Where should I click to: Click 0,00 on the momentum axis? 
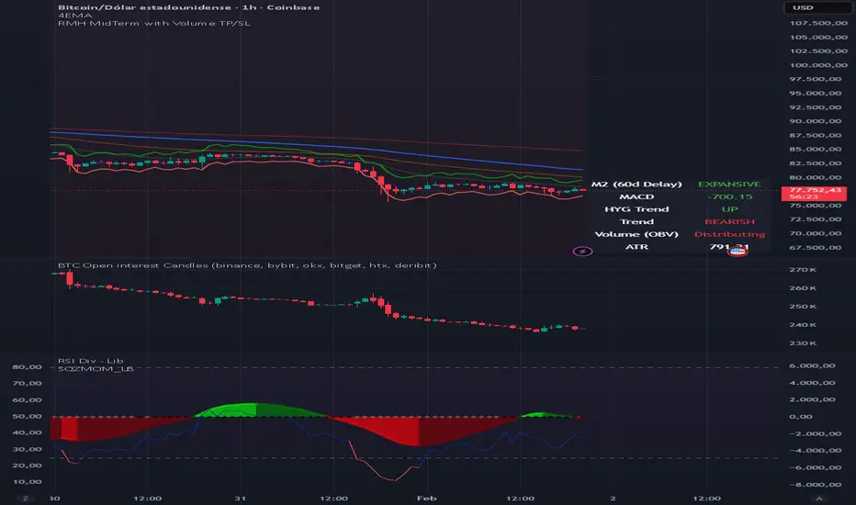pos(800,417)
